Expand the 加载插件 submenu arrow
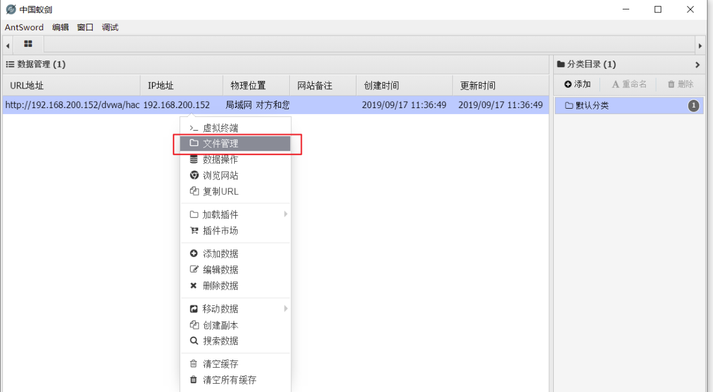Viewport: 713px width, 392px height. coord(286,214)
